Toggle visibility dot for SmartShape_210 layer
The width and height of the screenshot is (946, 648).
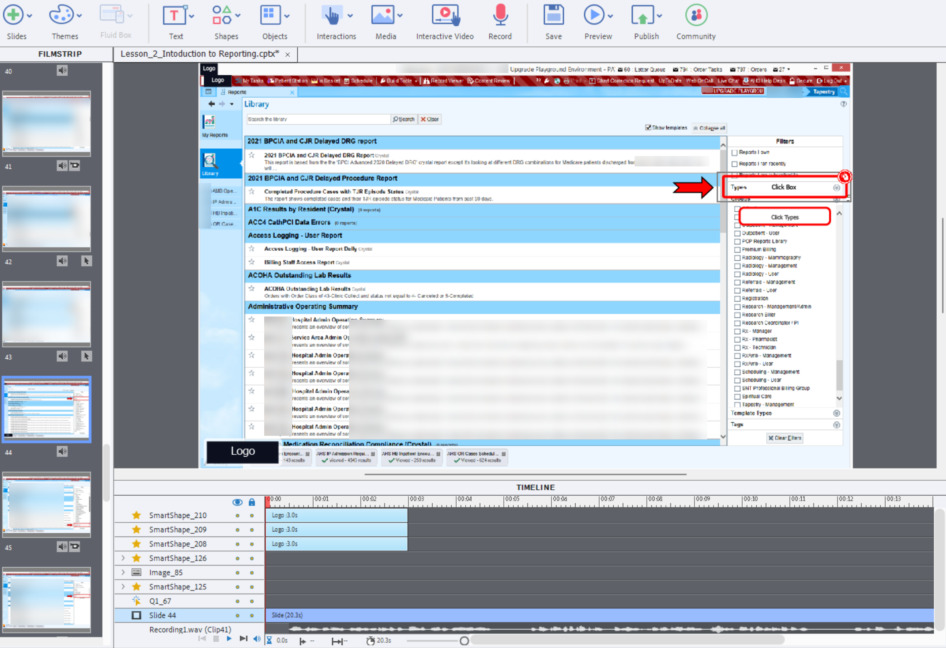(x=237, y=516)
